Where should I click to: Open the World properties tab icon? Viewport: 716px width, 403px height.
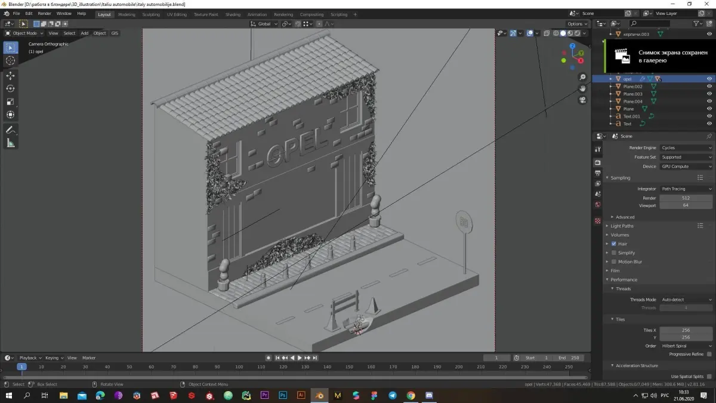click(598, 205)
